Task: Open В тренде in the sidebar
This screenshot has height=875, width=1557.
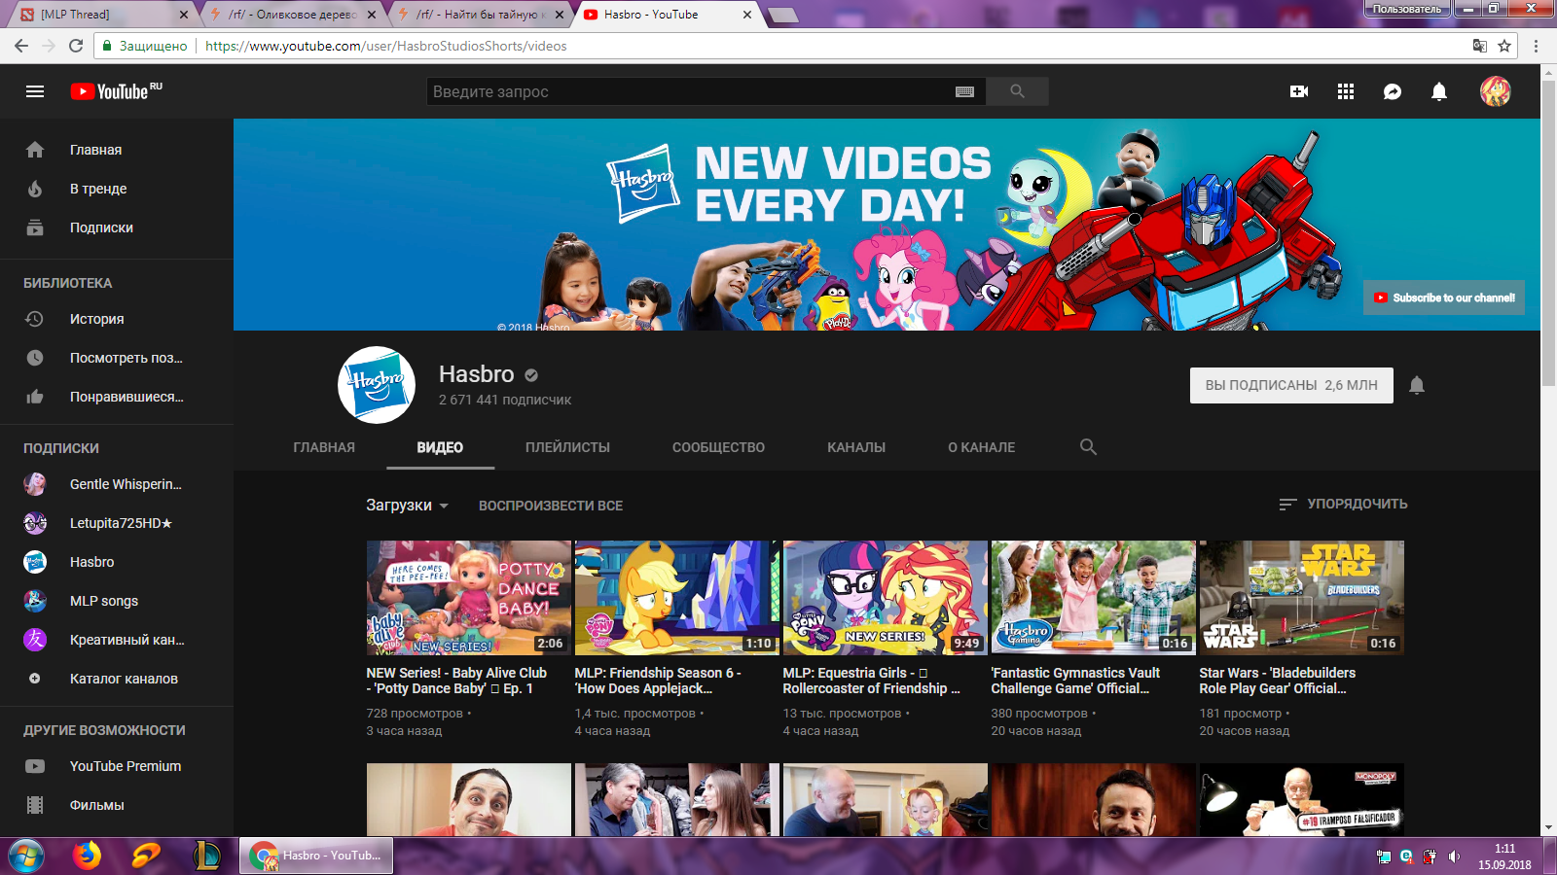Action: point(98,189)
